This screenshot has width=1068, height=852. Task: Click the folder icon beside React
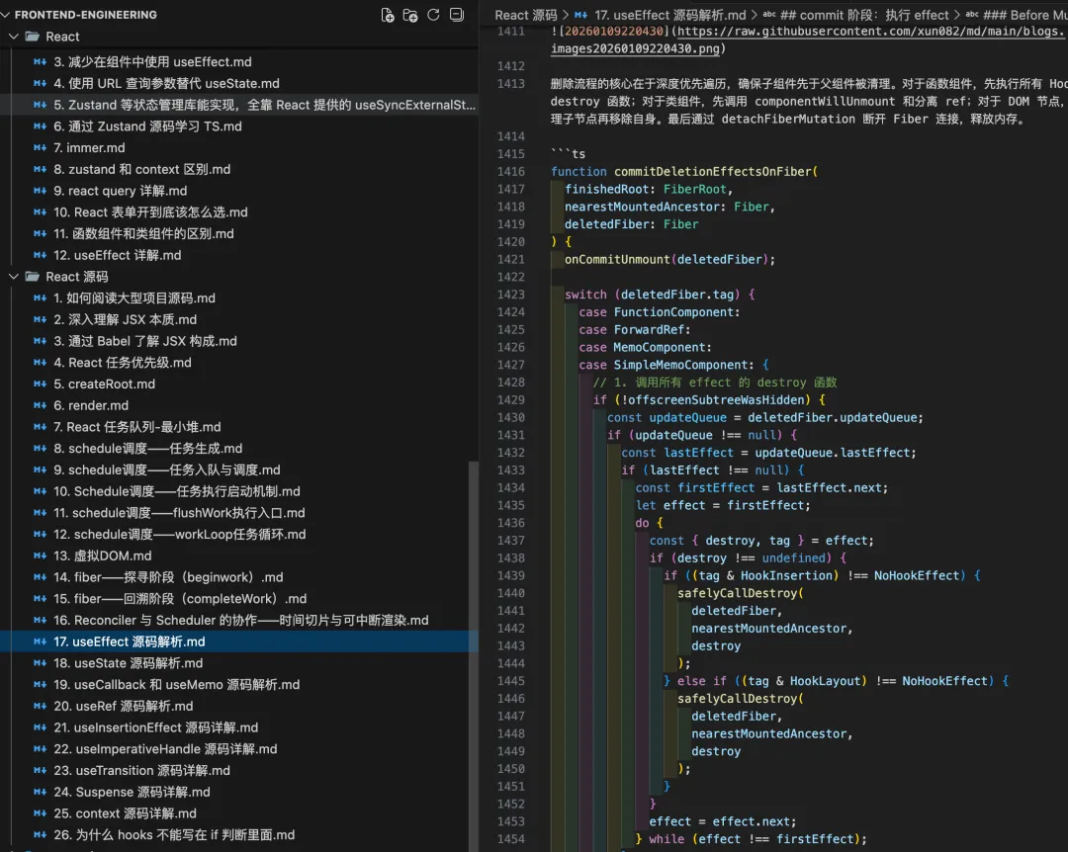pyautogui.click(x=32, y=37)
